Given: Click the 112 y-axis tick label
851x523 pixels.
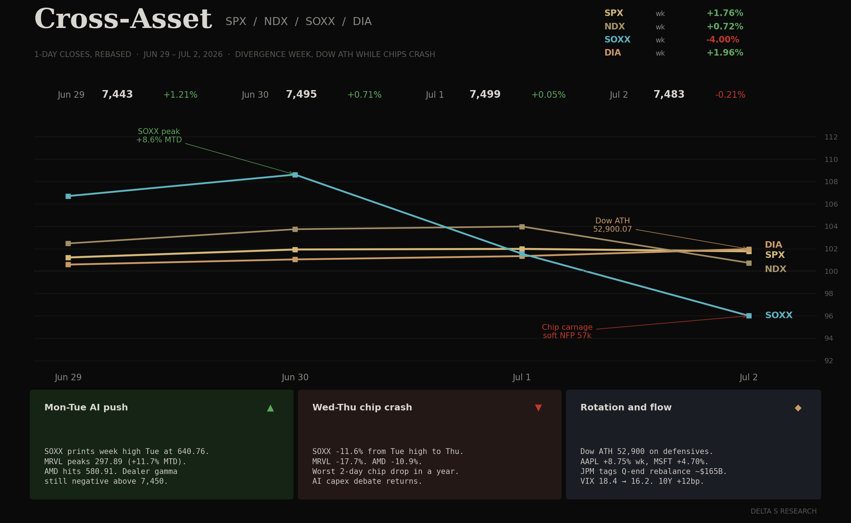Looking at the screenshot, I should pyautogui.click(x=831, y=137).
